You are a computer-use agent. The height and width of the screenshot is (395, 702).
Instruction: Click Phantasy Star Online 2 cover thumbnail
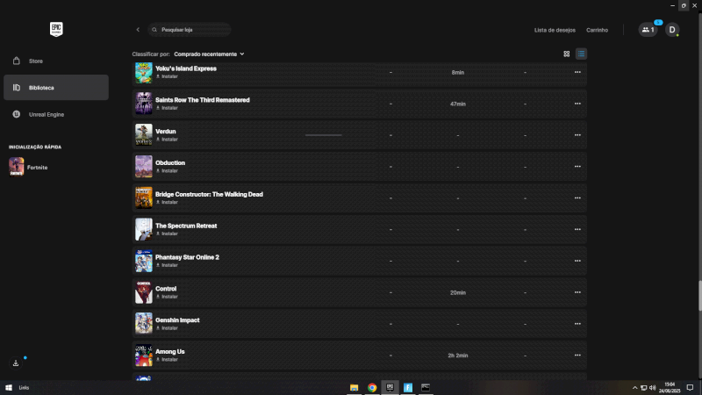(x=144, y=261)
